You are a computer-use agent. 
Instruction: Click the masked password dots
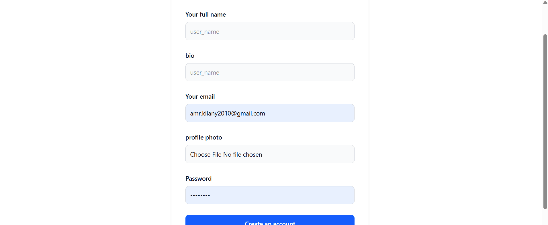[200, 195]
